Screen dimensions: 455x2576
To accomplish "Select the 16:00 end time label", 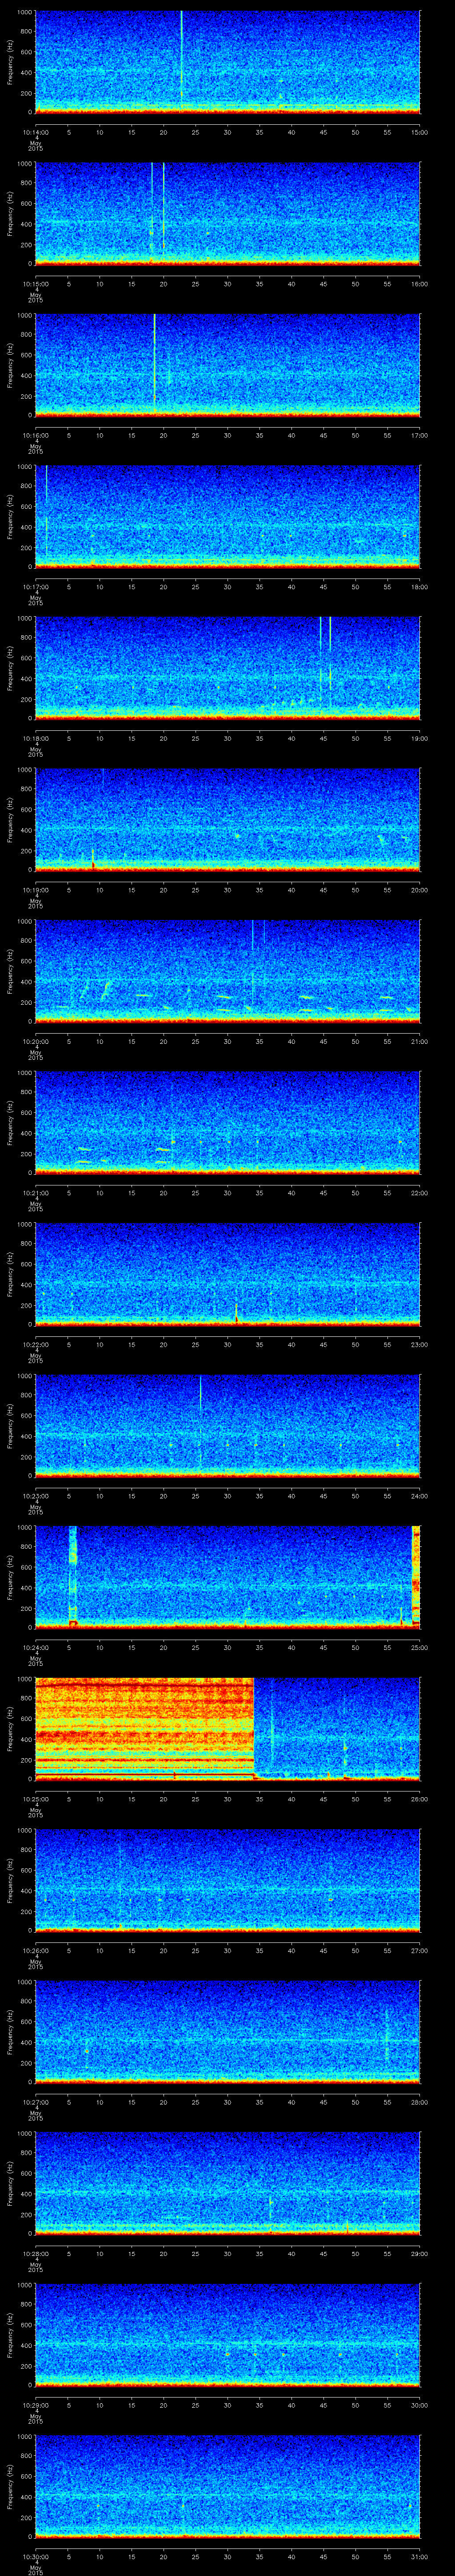I will point(419,284).
